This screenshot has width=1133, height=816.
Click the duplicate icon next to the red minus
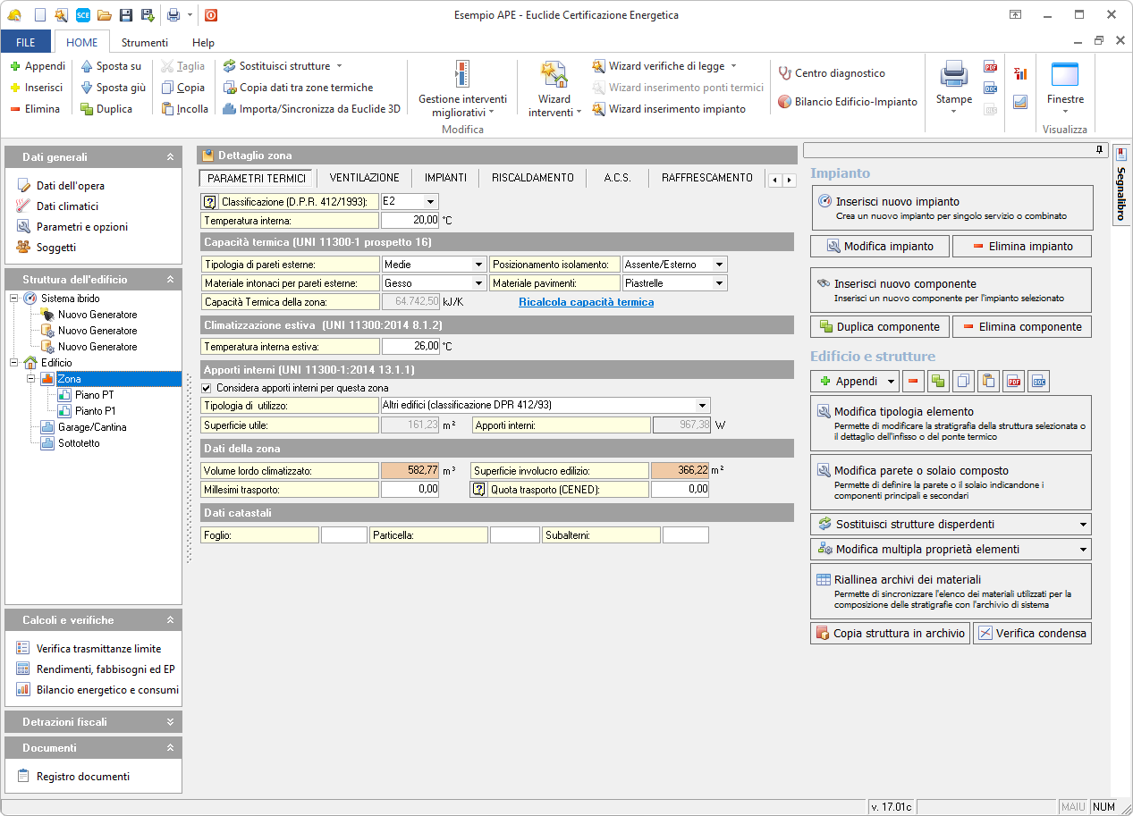[937, 382]
